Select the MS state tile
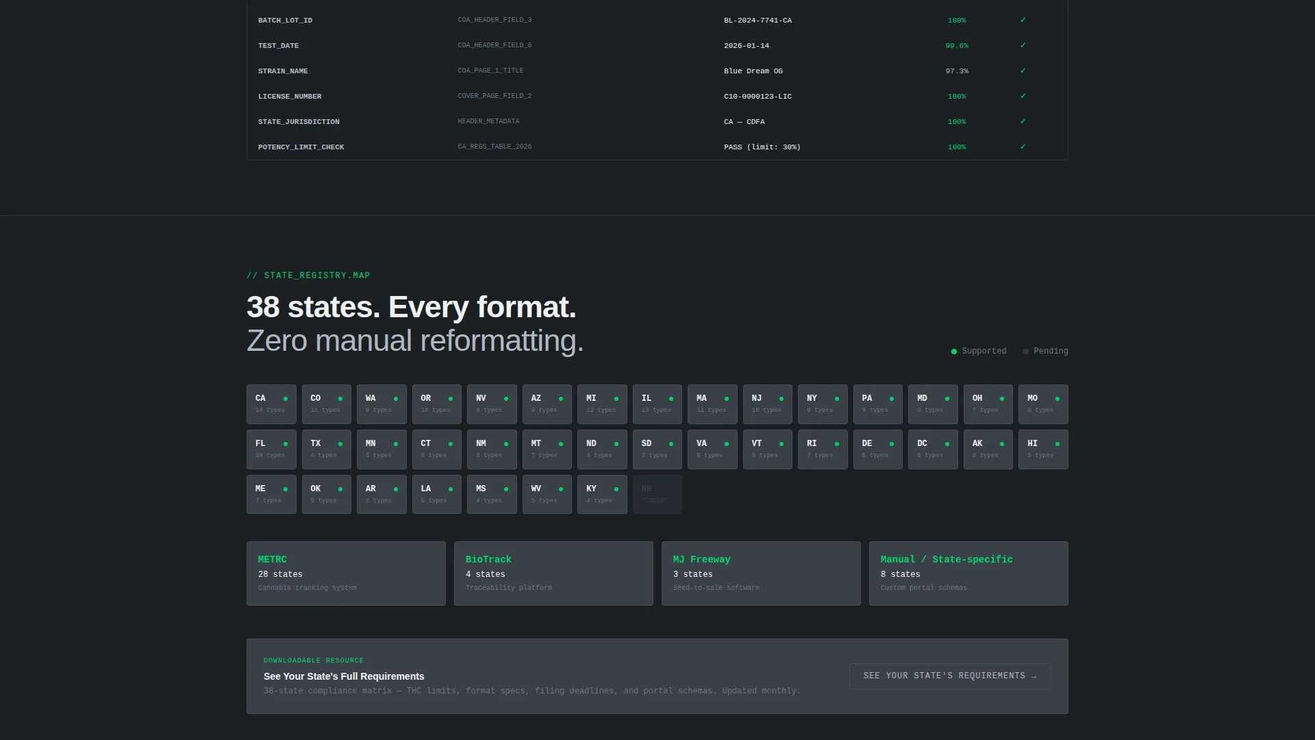The height and width of the screenshot is (740, 1315). coord(492,495)
